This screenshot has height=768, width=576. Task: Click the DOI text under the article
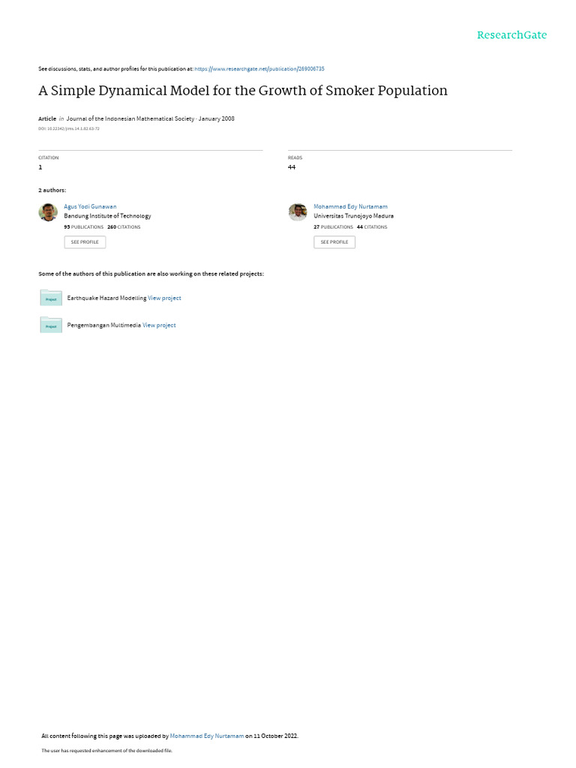click(69, 129)
